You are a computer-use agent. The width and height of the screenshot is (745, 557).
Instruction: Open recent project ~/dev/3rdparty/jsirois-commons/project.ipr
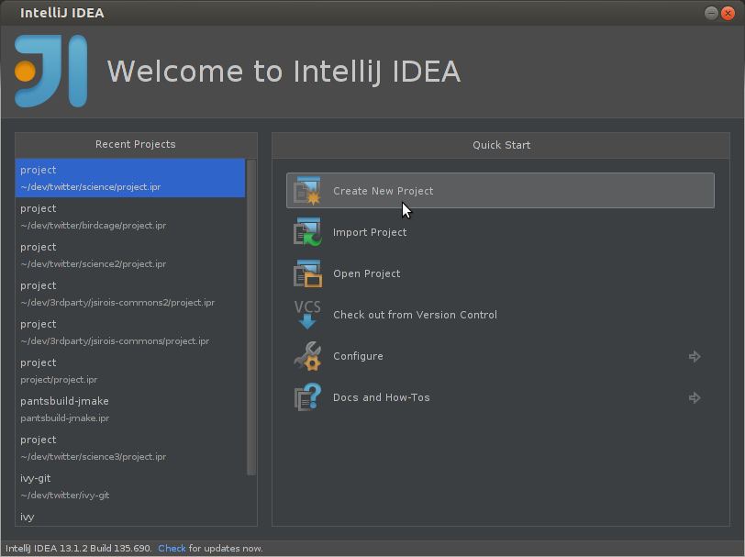(130, 332)
